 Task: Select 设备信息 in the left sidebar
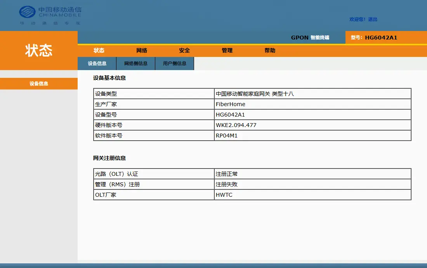tap(39, 83)
